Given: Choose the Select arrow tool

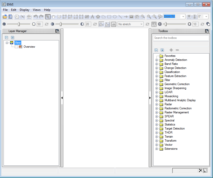Looking at the screenshot, I should point(48,17).
